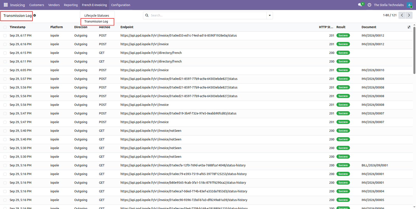
Task: Choose Transmission Log menu entry
Action: click(96, 22)
